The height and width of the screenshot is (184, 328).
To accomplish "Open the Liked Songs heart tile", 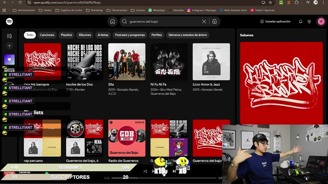I will [x=9, y=60].
